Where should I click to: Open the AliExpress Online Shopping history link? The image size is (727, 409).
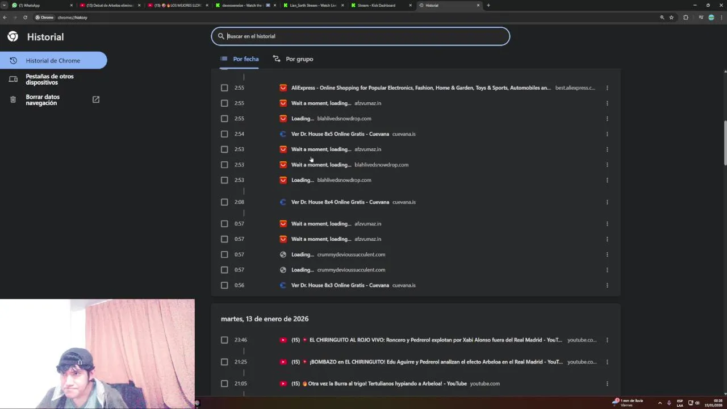click(x=421, y=87)
